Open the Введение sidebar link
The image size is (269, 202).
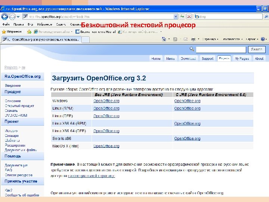coord(13,86)
